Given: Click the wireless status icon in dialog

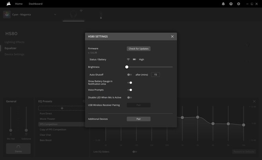Looking at the screenshot, I should coord(128,60).
